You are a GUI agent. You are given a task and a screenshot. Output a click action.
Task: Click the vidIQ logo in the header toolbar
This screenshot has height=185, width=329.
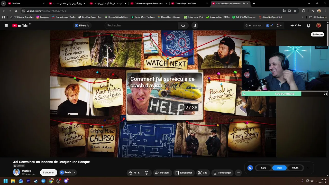(268, 25)
